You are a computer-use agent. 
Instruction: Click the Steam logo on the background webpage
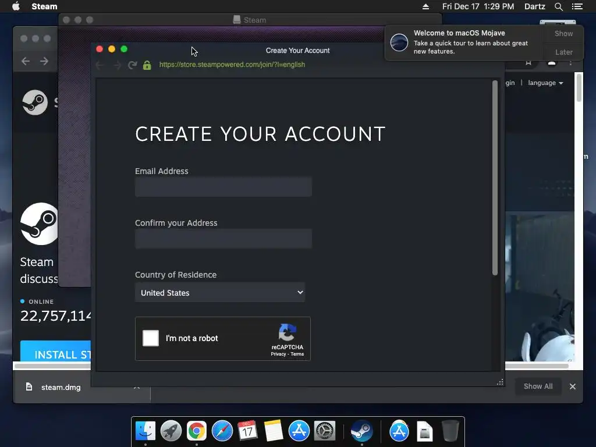pyautogui.click(x=35, y=102)
